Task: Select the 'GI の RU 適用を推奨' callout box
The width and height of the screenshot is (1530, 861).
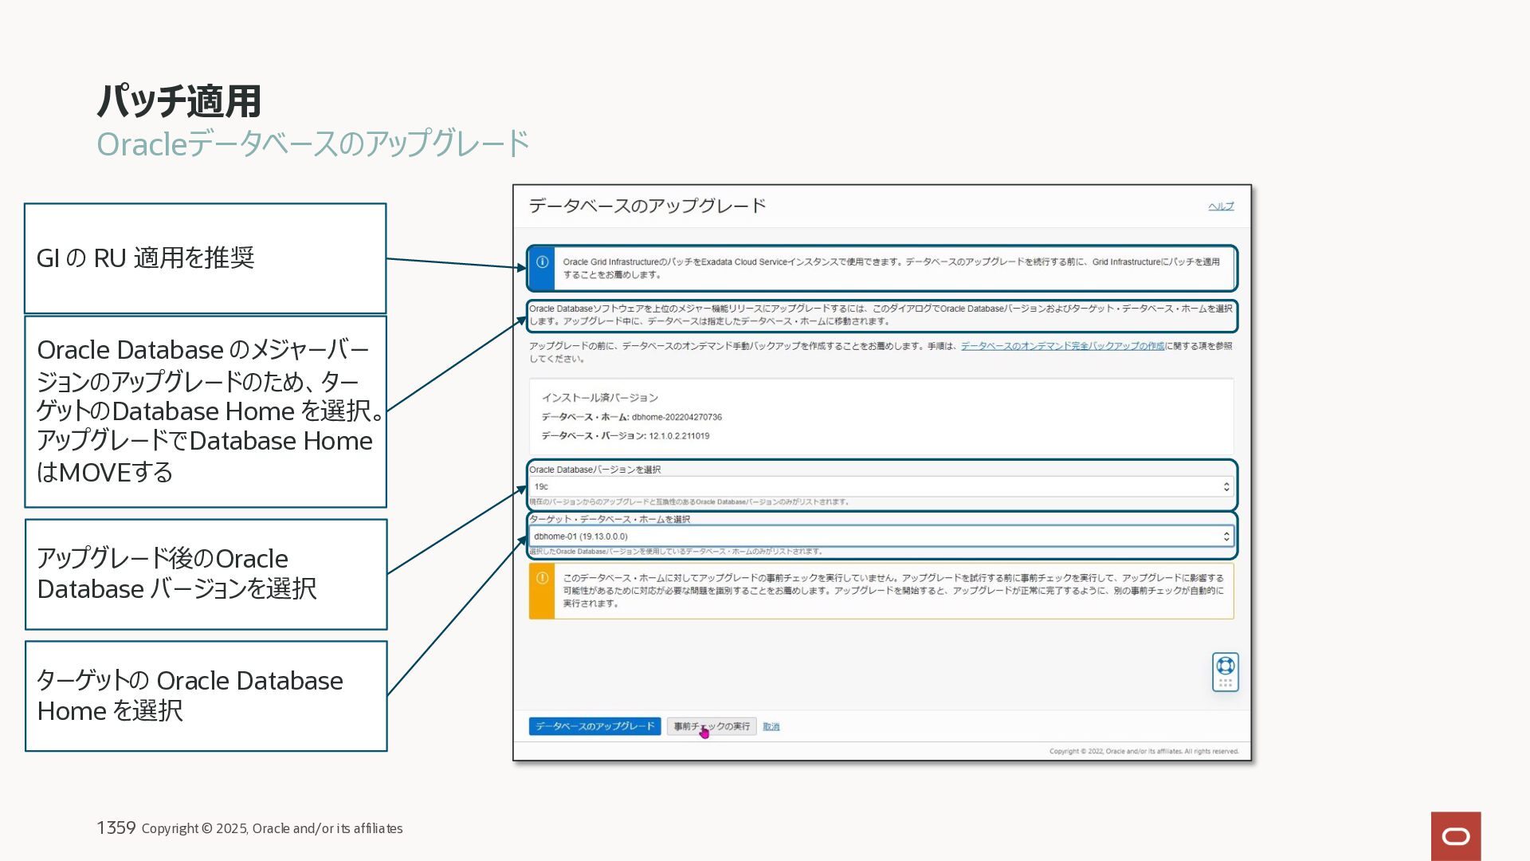Action: click(x=205, y=258)
